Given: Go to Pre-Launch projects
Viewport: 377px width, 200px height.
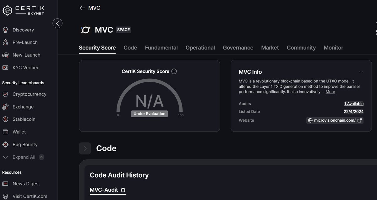Looking at the screenshot, I should (25, 42).
